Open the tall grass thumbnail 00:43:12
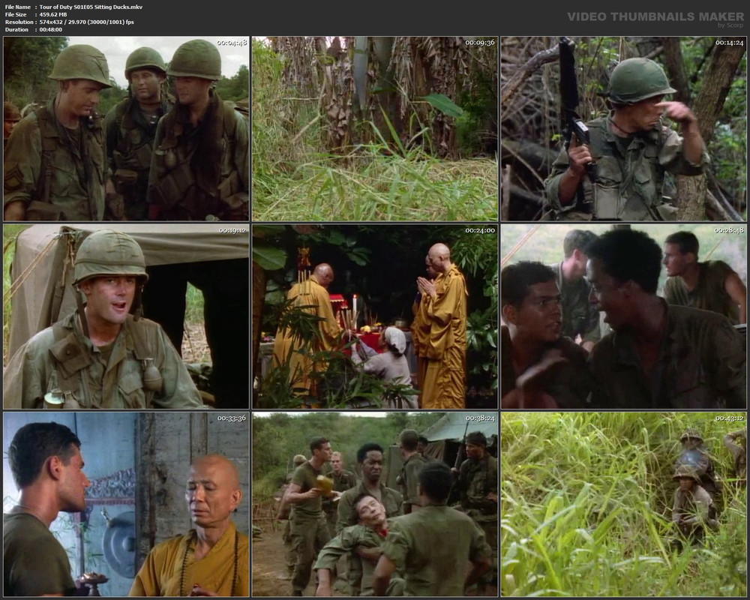Image resolution: width=750 pixels, height=600 pixels. click(x=624, y=504)
